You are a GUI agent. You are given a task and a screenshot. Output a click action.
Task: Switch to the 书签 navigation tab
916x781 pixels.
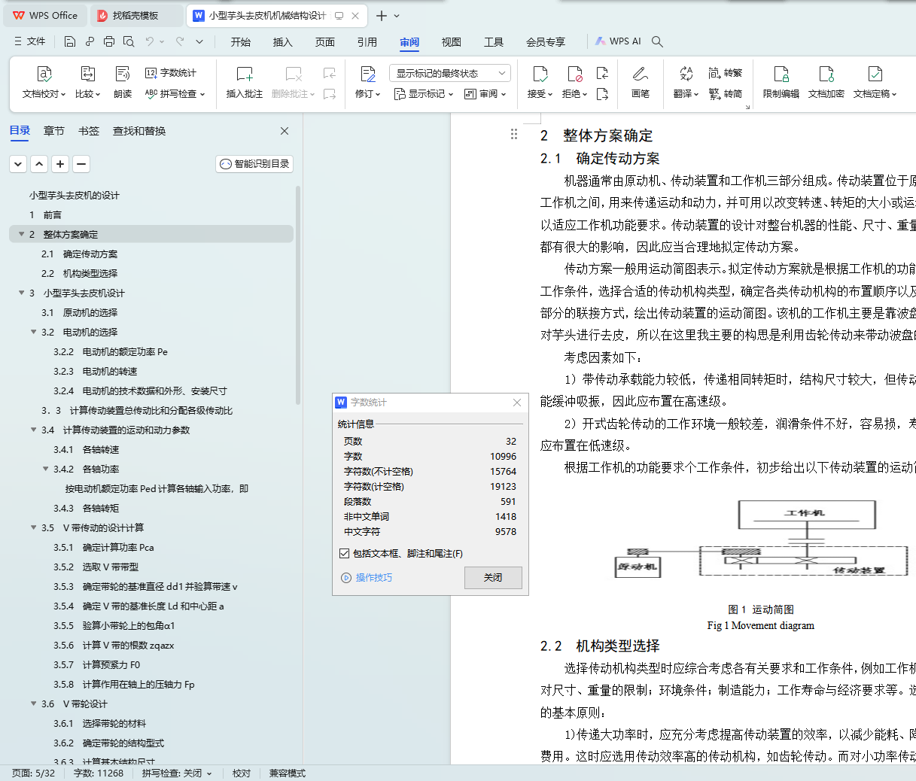pyautogui.click(x=89, y=131)
